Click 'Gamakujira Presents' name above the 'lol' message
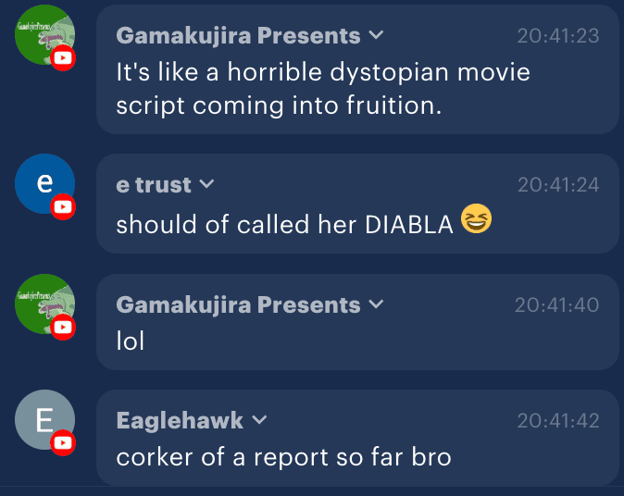Viewport: 624px width, 496px height. pos(238,305)
